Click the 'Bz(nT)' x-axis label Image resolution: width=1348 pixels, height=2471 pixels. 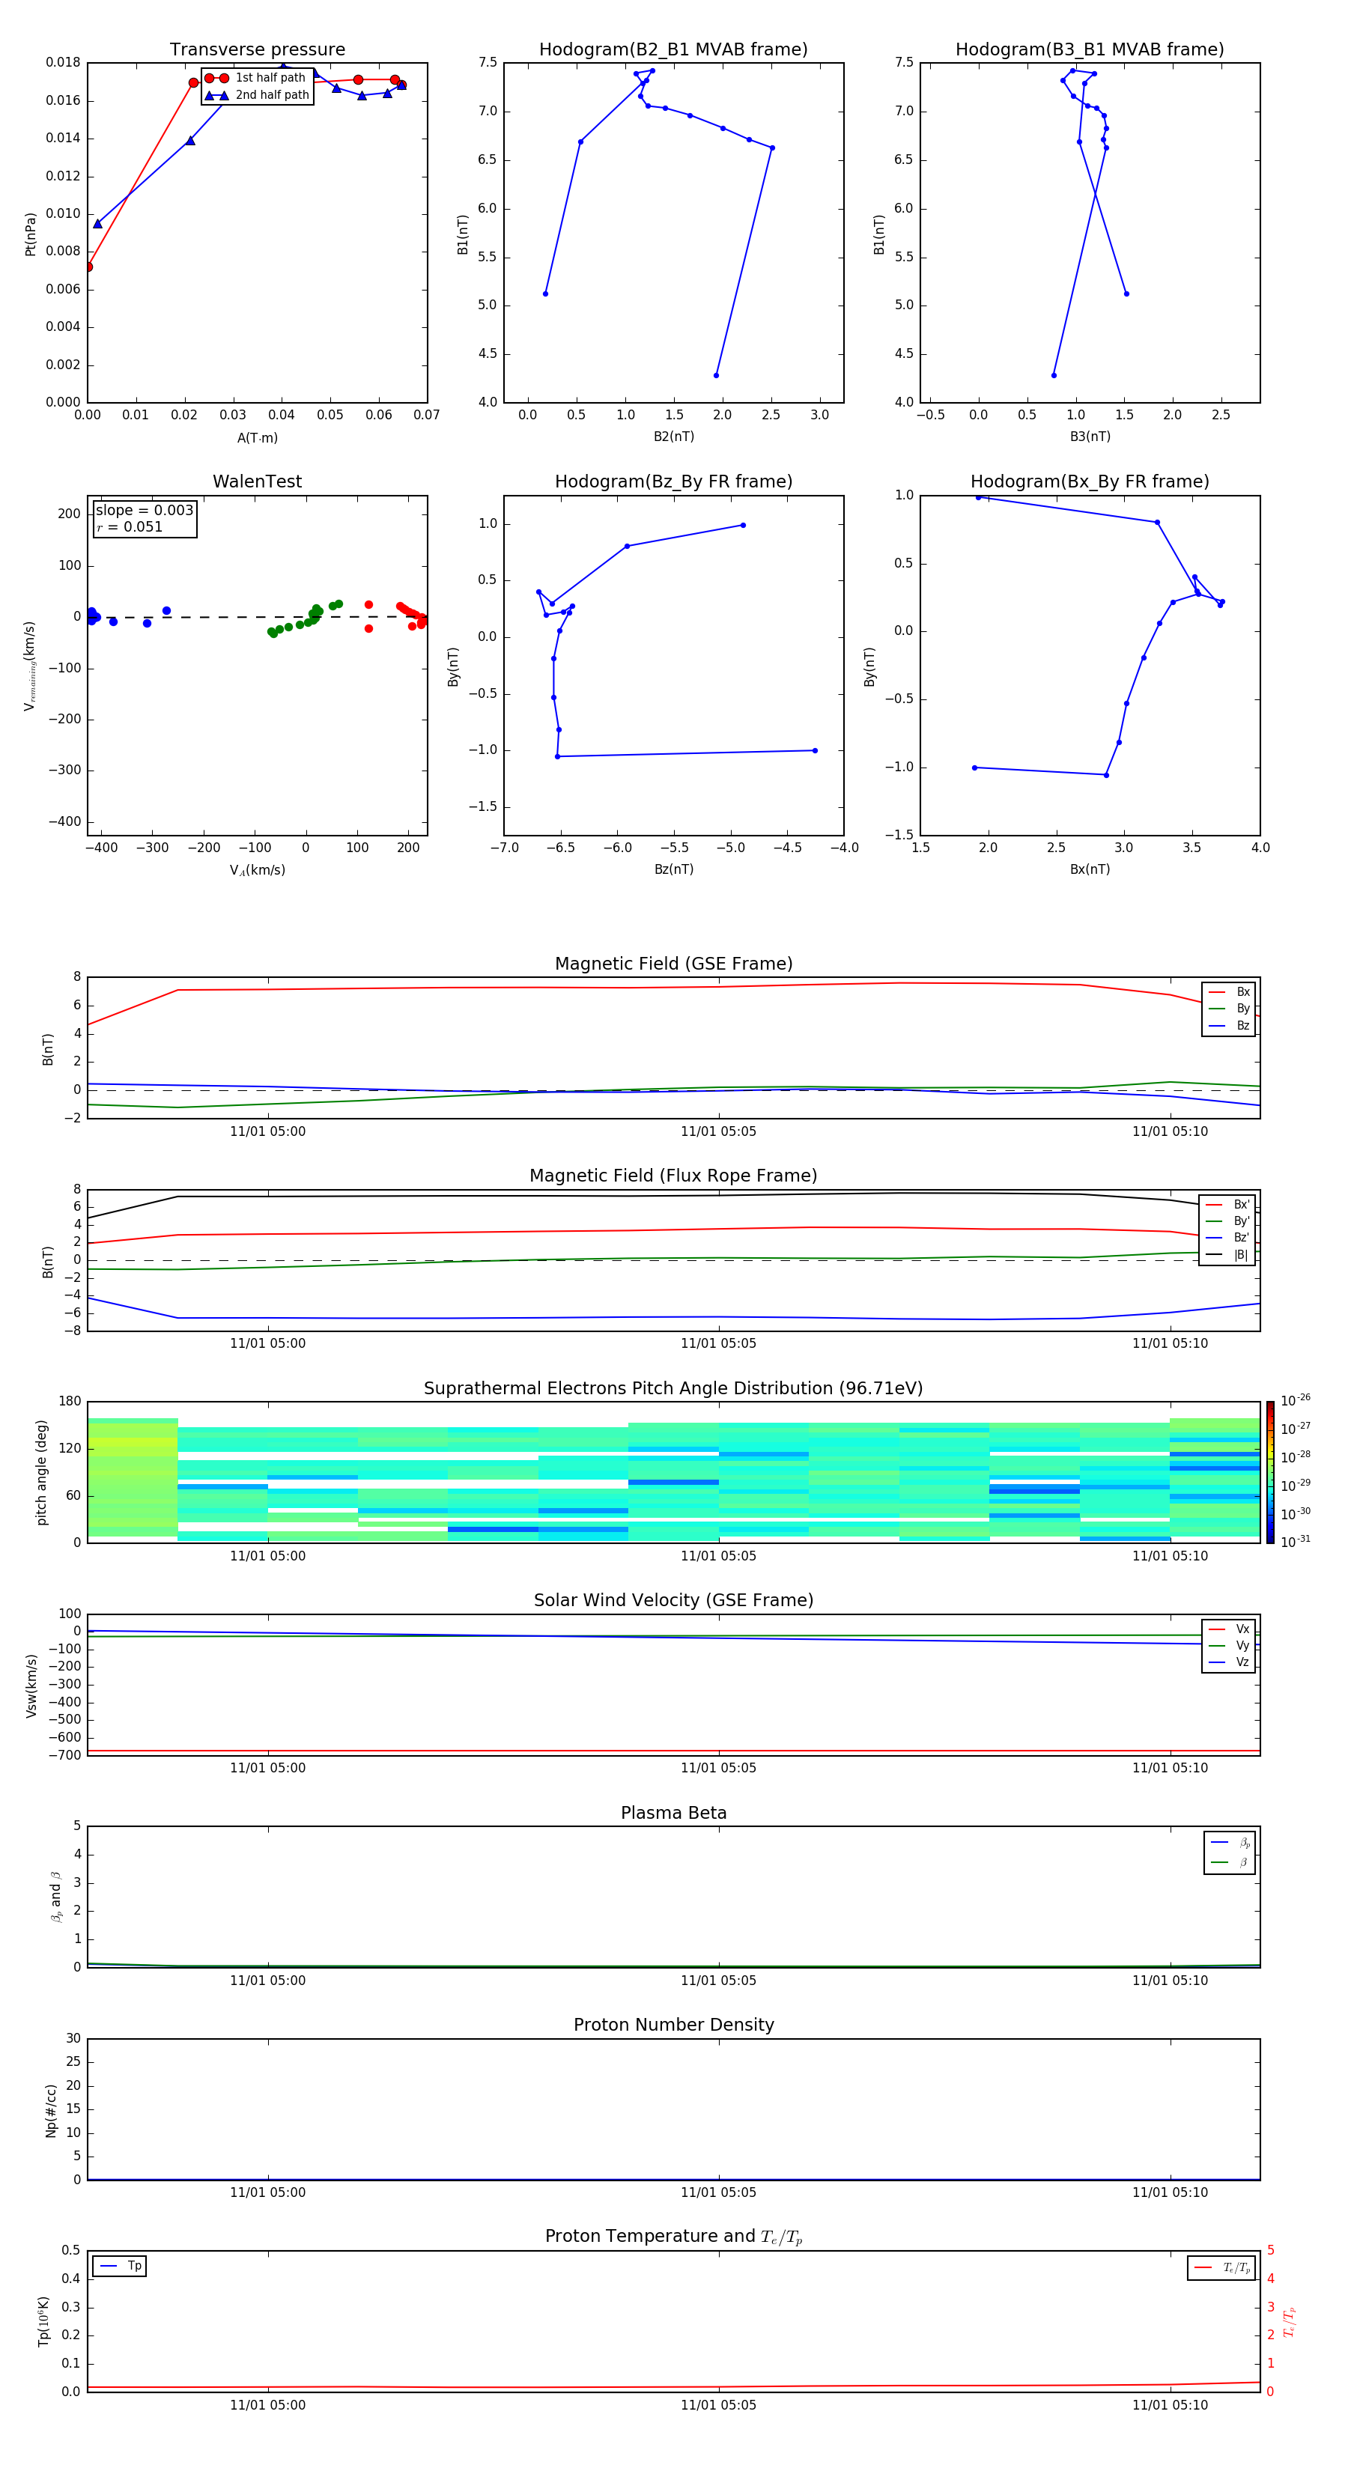point(673,869)
